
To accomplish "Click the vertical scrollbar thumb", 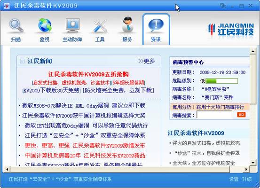I will click(253, 79).
